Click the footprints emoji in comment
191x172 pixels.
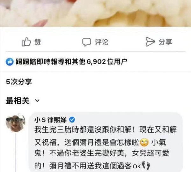click(x=146, y=166)
